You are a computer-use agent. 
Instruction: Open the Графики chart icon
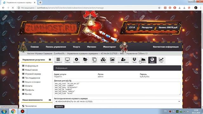click(x=143, y=60)
